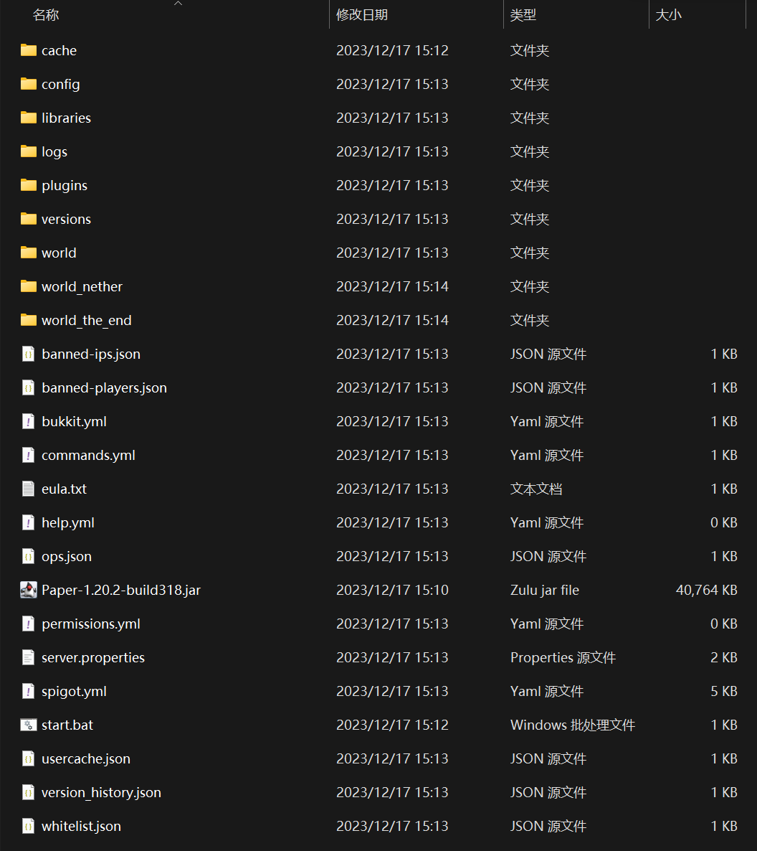The image size is (757, 851).
Task: Select the 2 KB size of server.properties
Action: (x=724, y=657)
